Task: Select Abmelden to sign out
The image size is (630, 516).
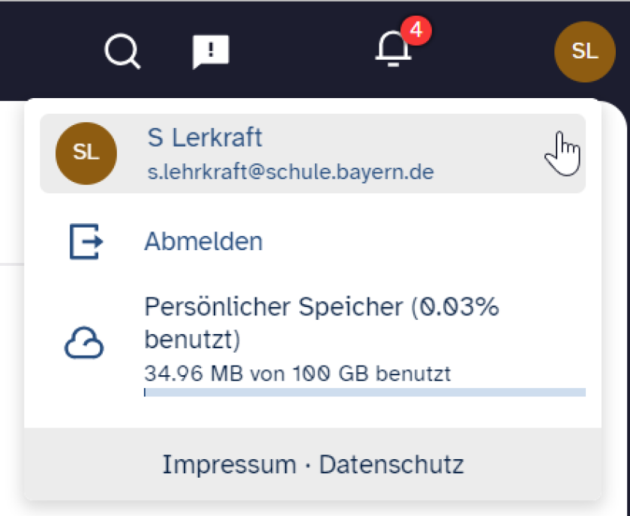Action: 203,242
